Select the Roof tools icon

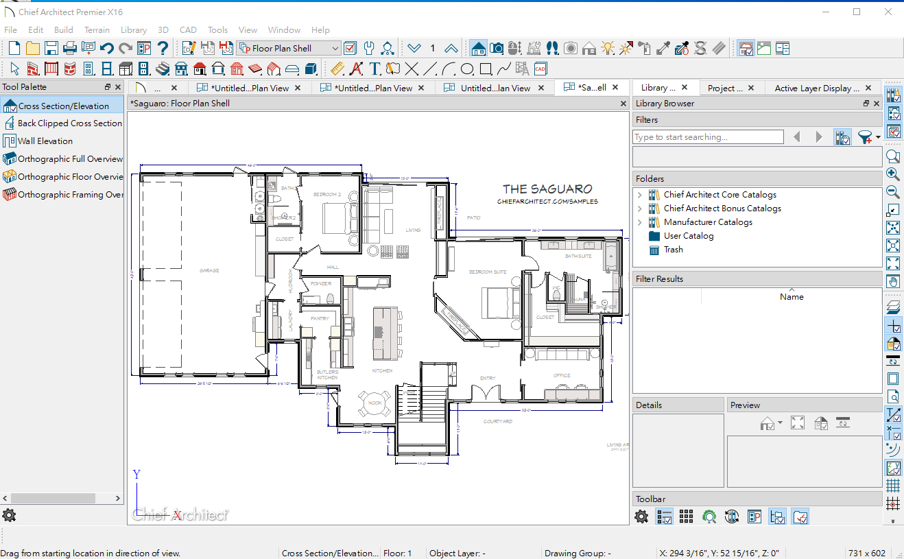tap(200, 69)
